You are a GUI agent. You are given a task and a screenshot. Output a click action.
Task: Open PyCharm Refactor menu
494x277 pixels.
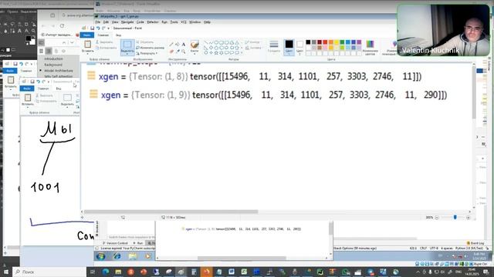153,22
